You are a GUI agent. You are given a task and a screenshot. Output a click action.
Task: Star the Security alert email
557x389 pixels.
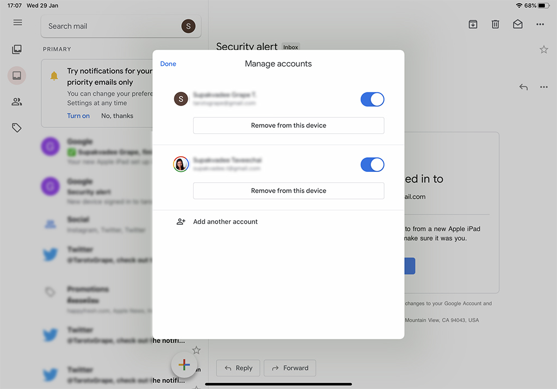click(543, 50)
